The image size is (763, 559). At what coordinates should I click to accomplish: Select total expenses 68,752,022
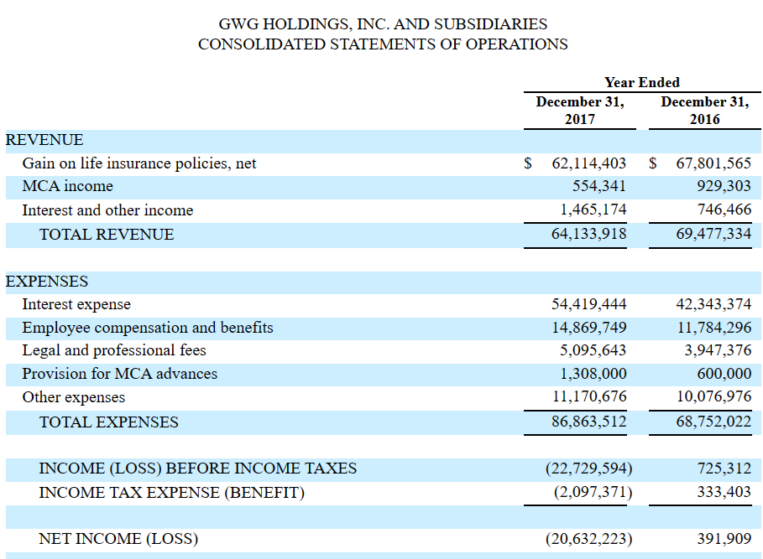point(713,422)
